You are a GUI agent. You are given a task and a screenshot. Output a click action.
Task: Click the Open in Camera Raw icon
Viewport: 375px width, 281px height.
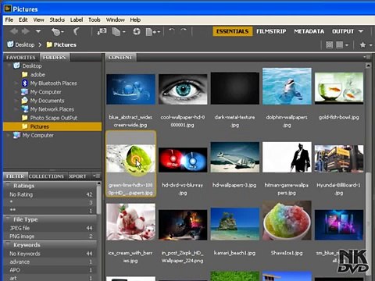click(137, 31)
